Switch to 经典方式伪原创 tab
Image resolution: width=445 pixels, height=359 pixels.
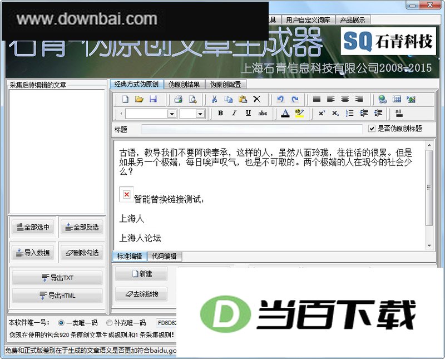tap(136, 84)
